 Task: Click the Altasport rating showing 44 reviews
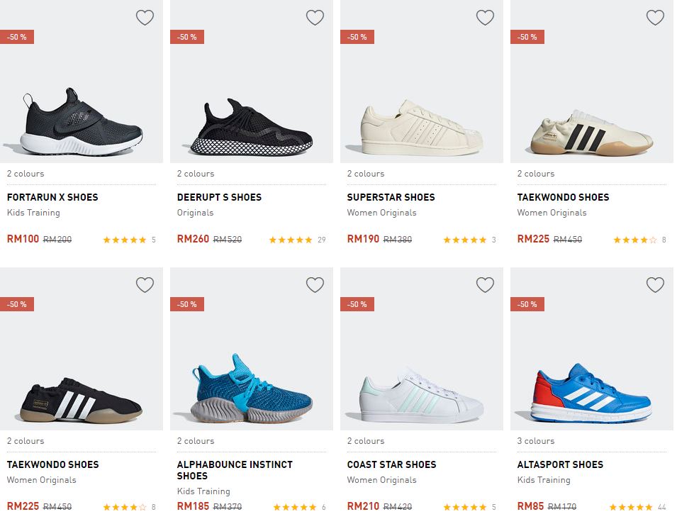(x=631, y=507)
